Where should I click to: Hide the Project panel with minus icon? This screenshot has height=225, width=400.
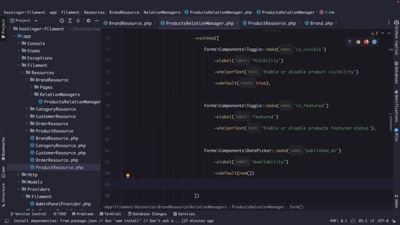97,21
